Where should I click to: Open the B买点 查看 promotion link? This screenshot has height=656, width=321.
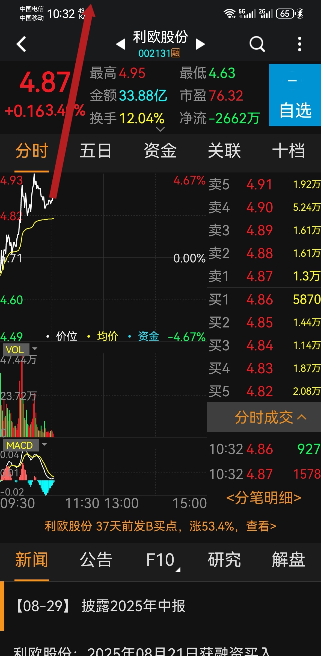(x=160, y=526)
